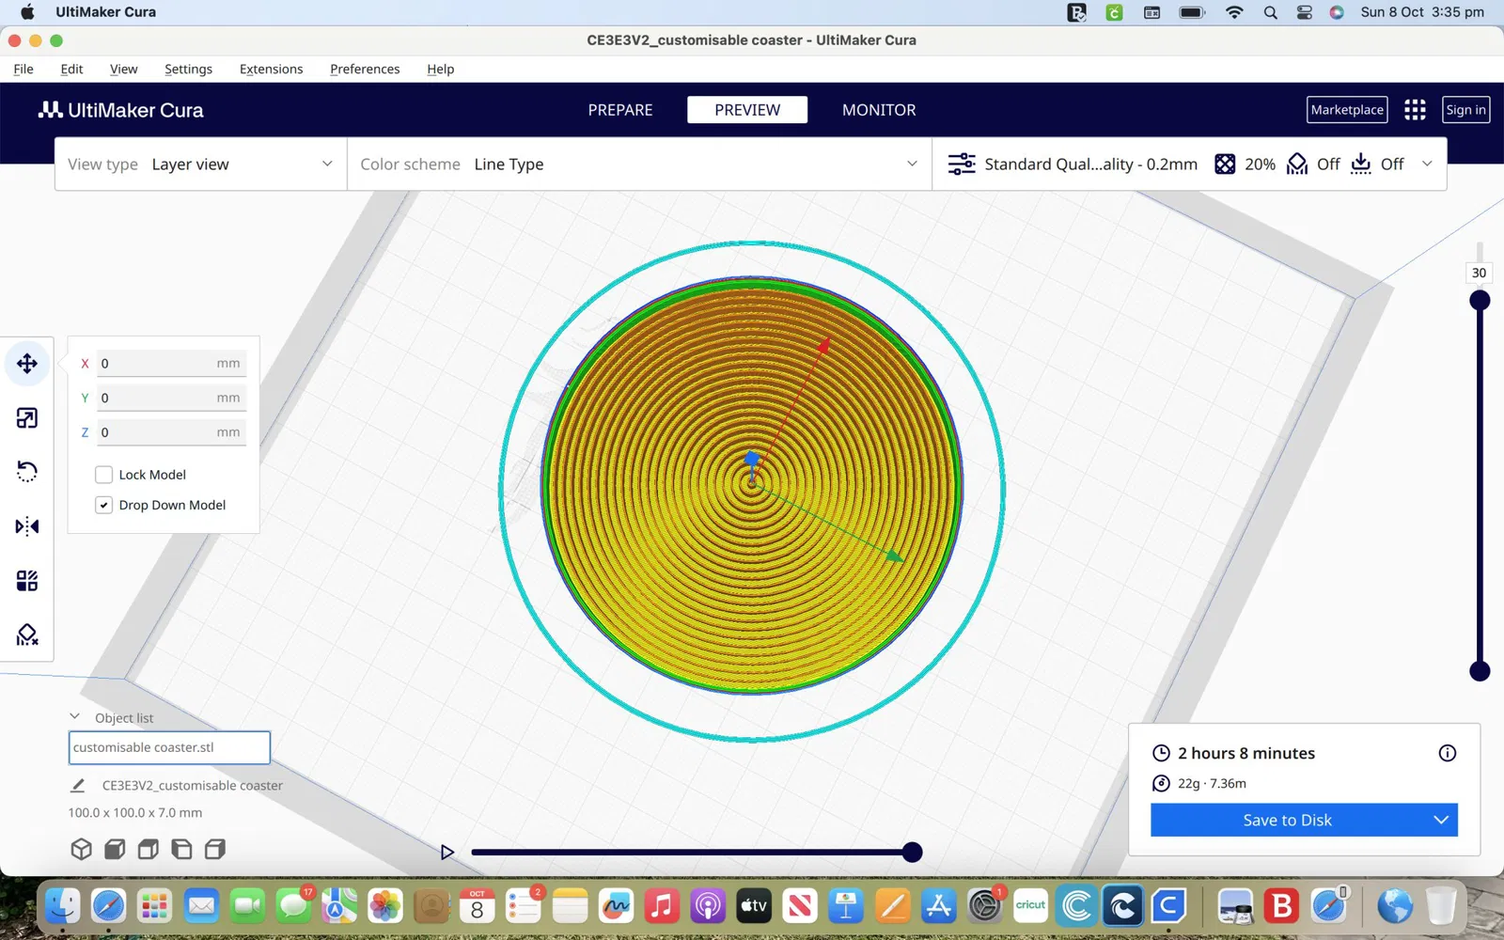Open the Save to Disk output options arrow

[x=1441, y=820]
